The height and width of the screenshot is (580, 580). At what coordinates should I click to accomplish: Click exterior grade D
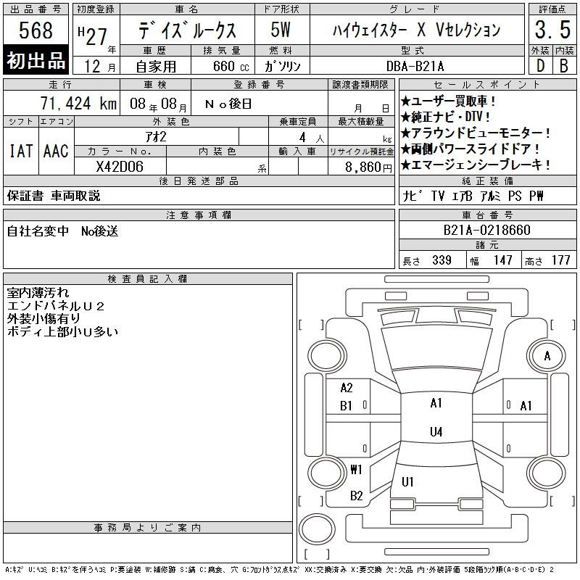540,66
